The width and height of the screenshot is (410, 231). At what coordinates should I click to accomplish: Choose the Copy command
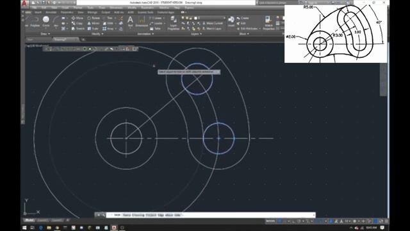tap(78, 23)
